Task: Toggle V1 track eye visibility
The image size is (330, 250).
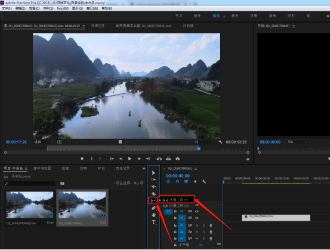Action: 197,218
